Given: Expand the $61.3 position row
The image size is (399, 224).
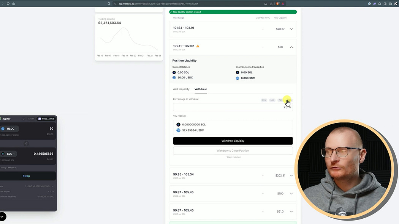Looking at the screenshot, I should tap(291, 211).
